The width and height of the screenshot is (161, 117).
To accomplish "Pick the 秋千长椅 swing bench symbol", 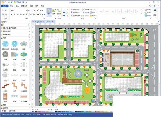I will pyautogui.click(x=24, y=98).
